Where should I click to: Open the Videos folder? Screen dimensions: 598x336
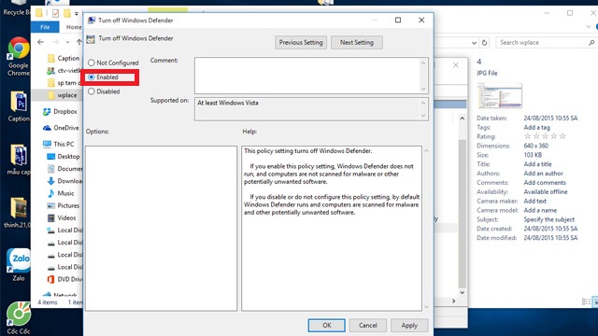tap(62, 217)
